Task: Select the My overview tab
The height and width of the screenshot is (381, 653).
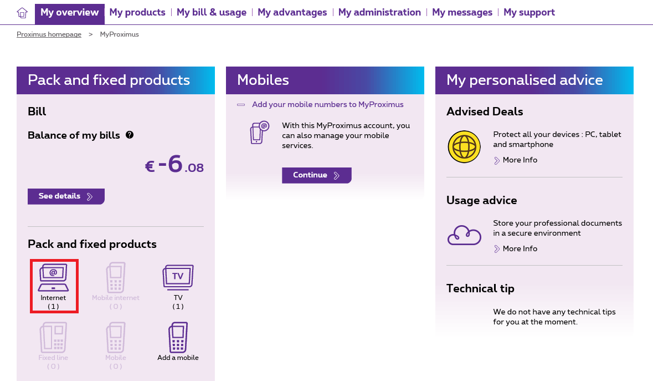Action: click(70, 13)
